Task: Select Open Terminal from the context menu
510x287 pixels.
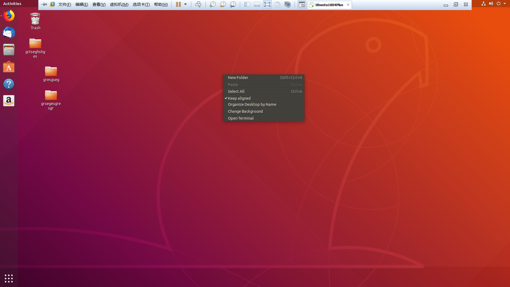Action: click(241, 118)
